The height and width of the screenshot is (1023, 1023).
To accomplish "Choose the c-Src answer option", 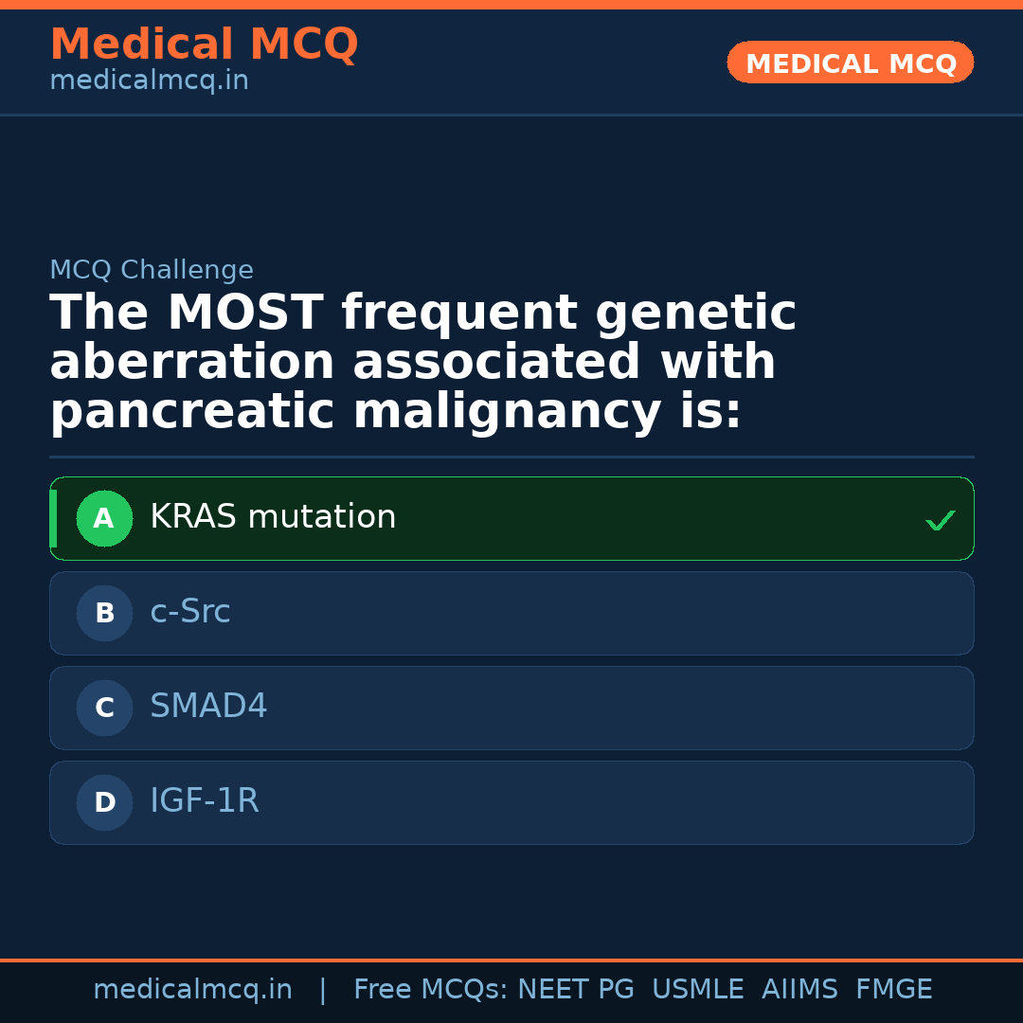I will pos(190,612).
